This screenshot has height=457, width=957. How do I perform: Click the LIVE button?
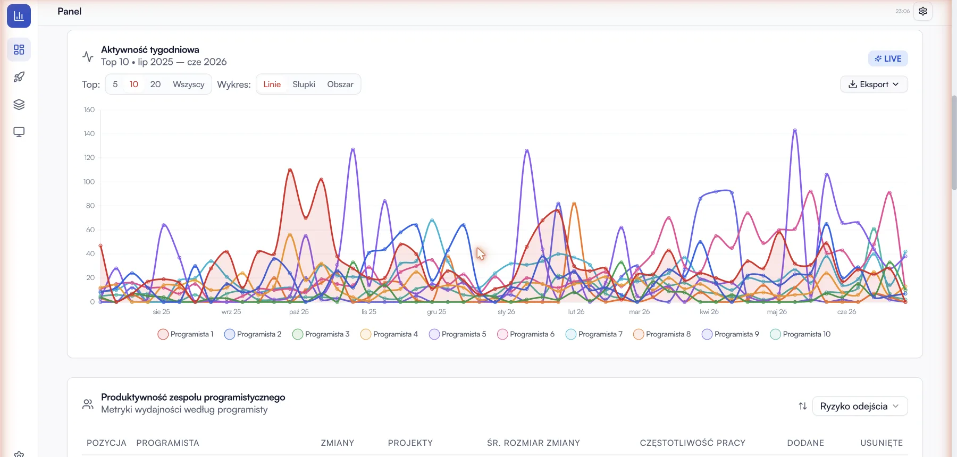888,58
